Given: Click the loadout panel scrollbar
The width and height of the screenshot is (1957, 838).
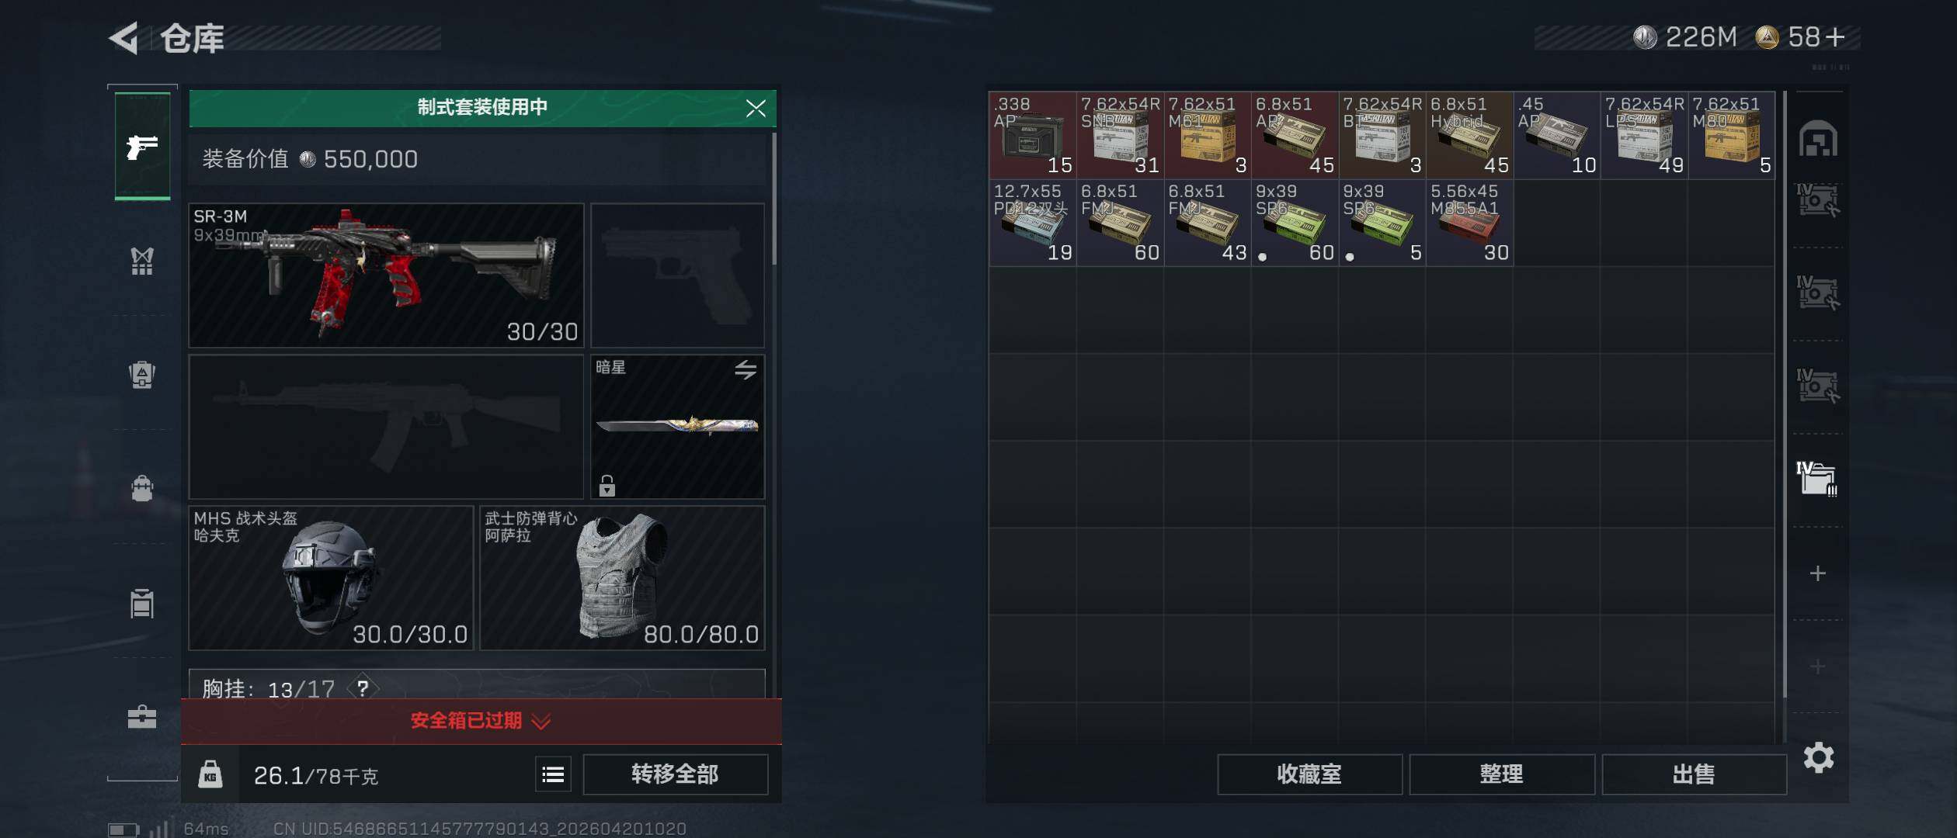Looking at the screenshot, I should click(774, 199).
